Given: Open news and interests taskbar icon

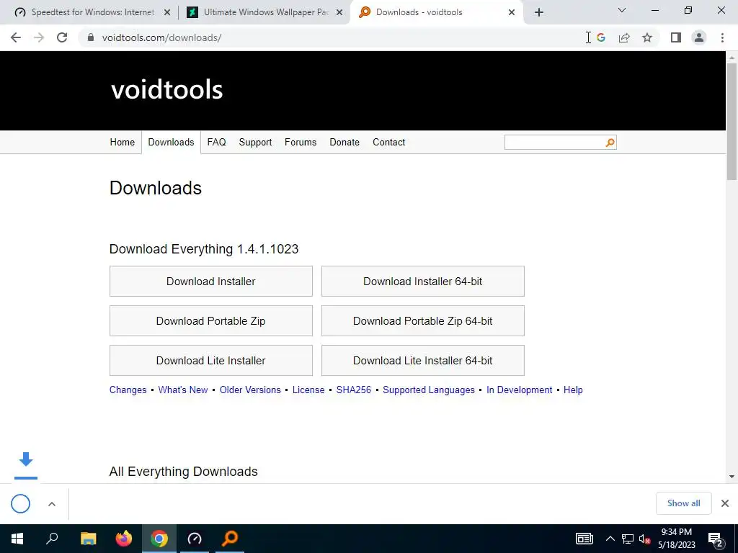Looking at the screenshot, I should point(584,539).
